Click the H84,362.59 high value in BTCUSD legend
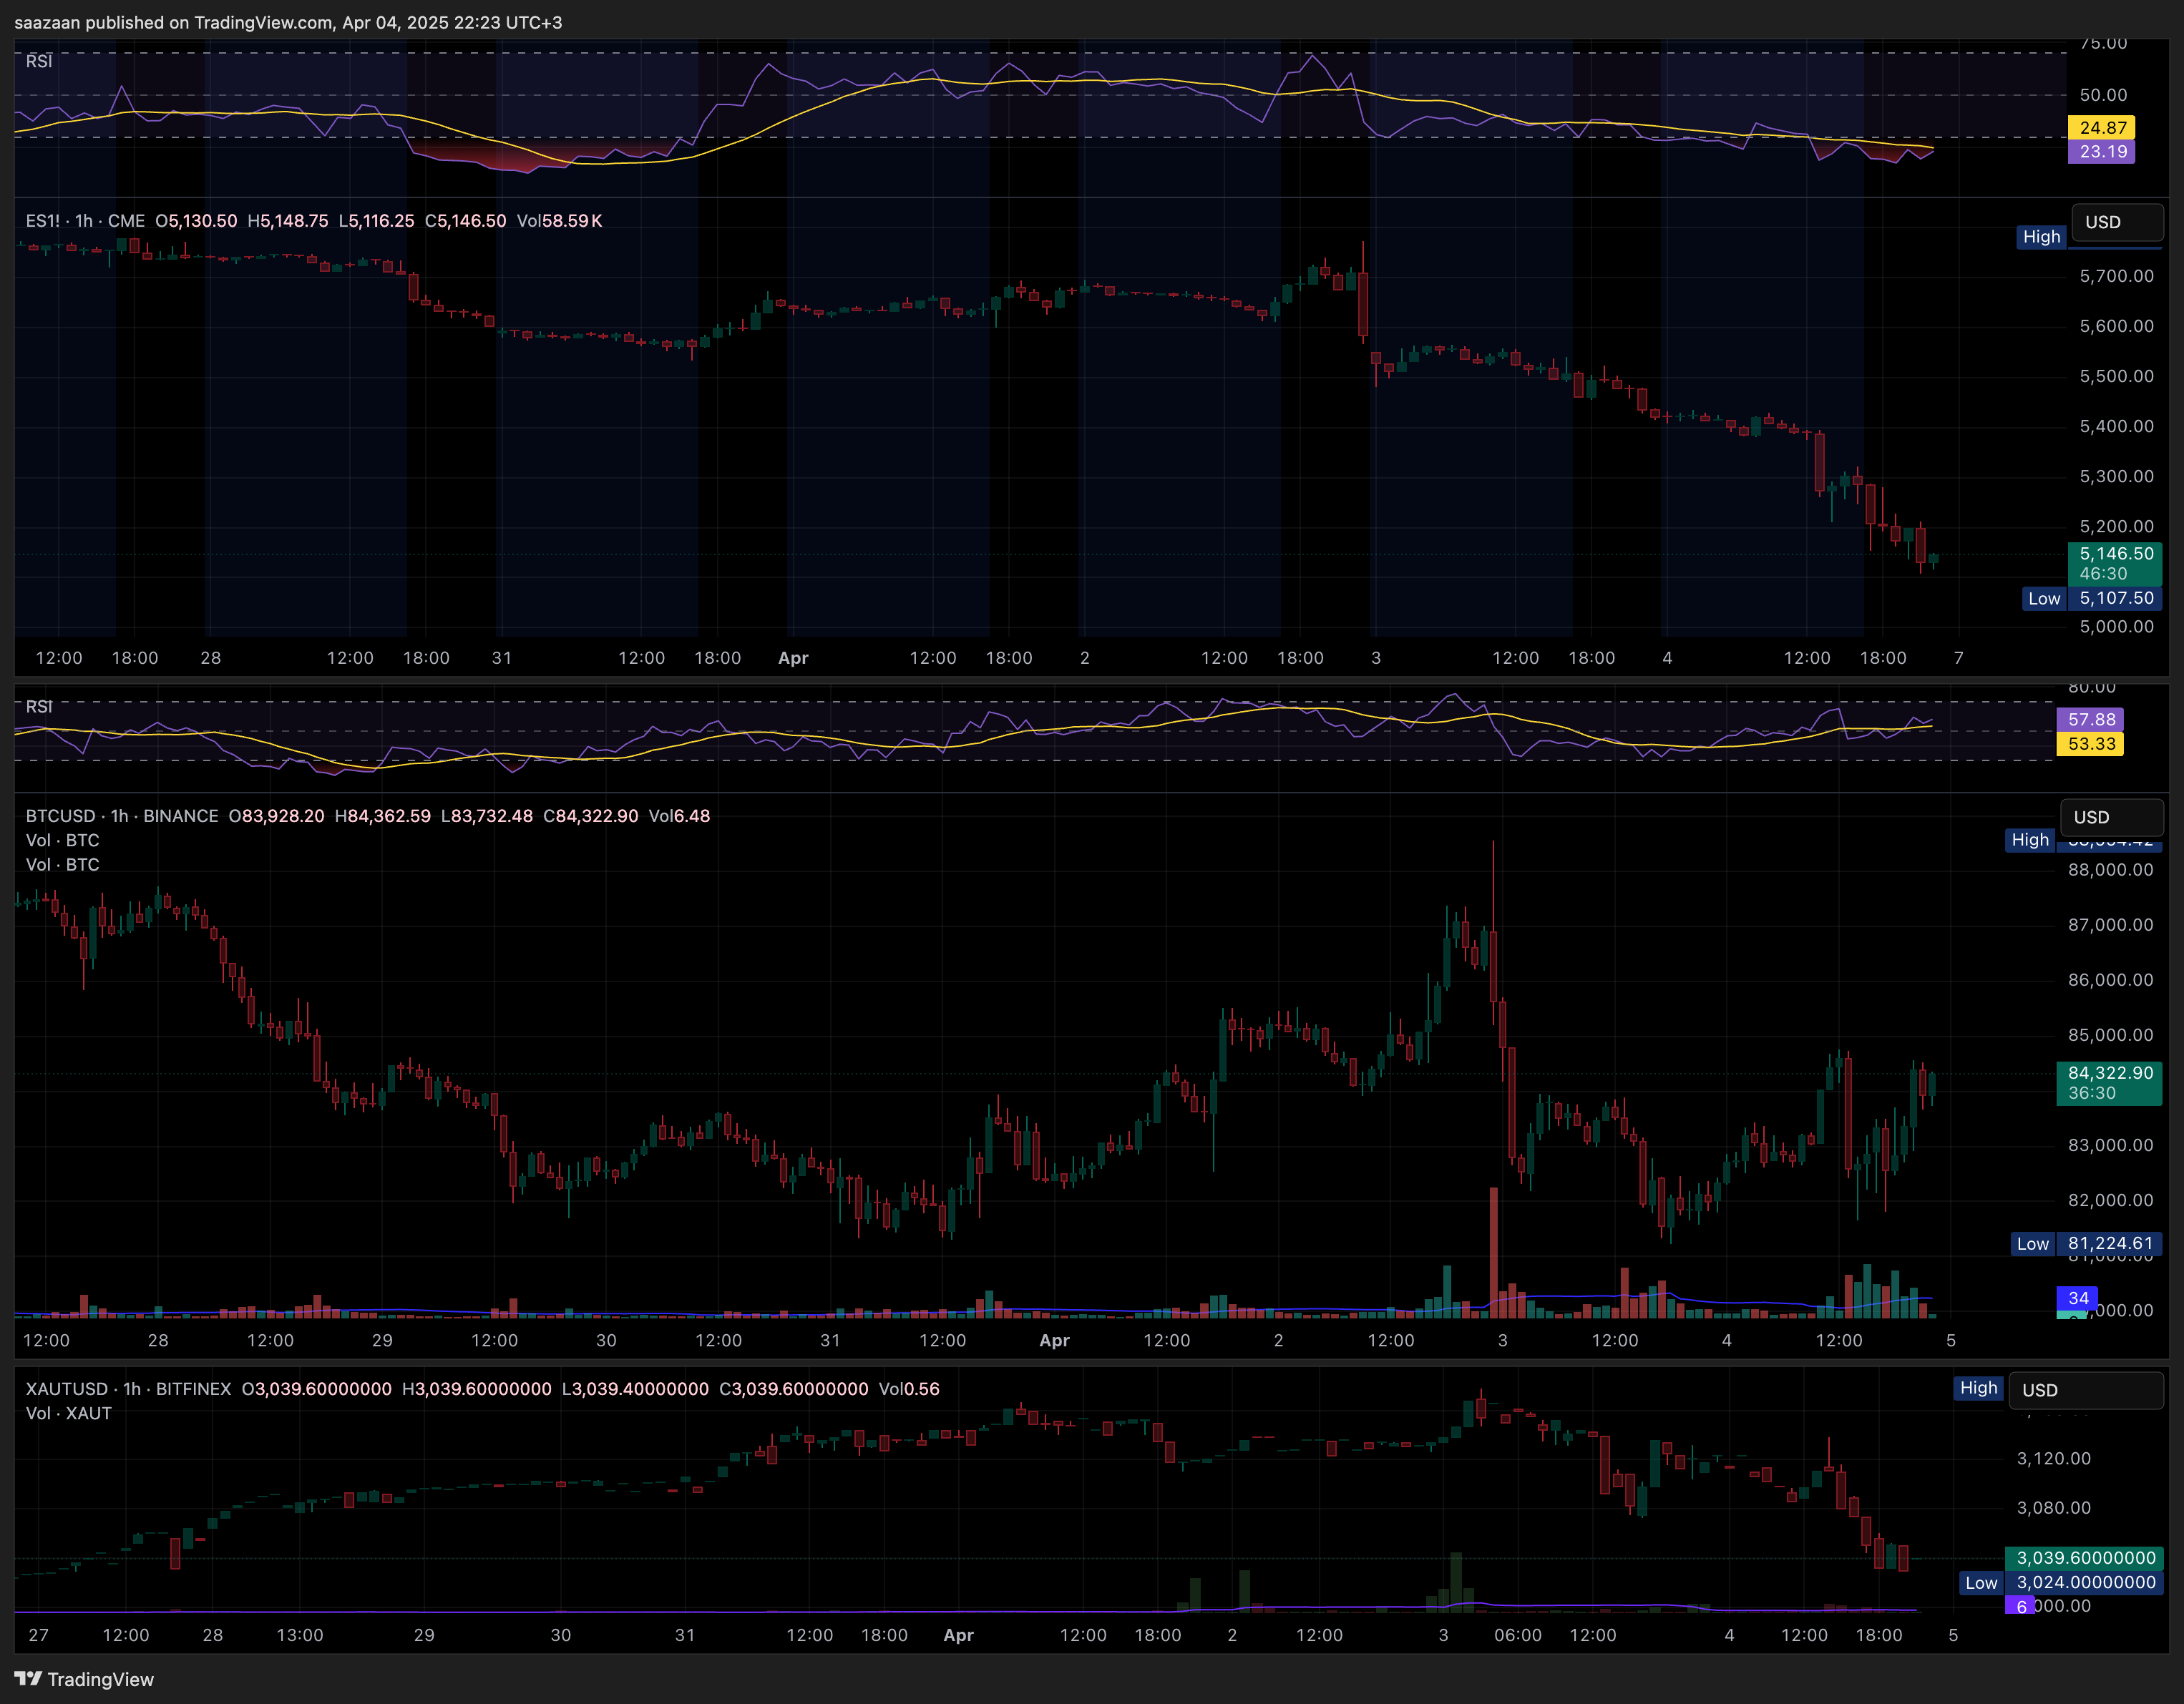 tap(382, 816)
